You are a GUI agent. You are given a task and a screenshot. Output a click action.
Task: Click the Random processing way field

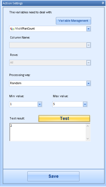tap(50, 83)
